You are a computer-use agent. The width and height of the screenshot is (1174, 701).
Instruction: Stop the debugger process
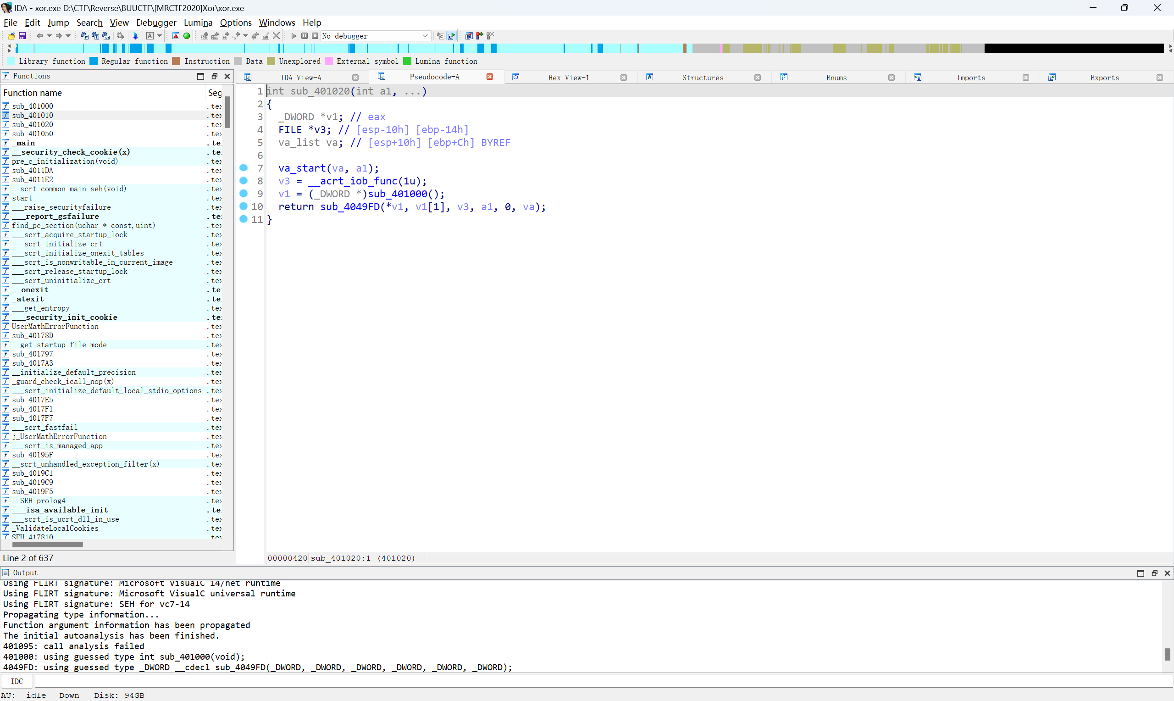(x=315, y=36)
